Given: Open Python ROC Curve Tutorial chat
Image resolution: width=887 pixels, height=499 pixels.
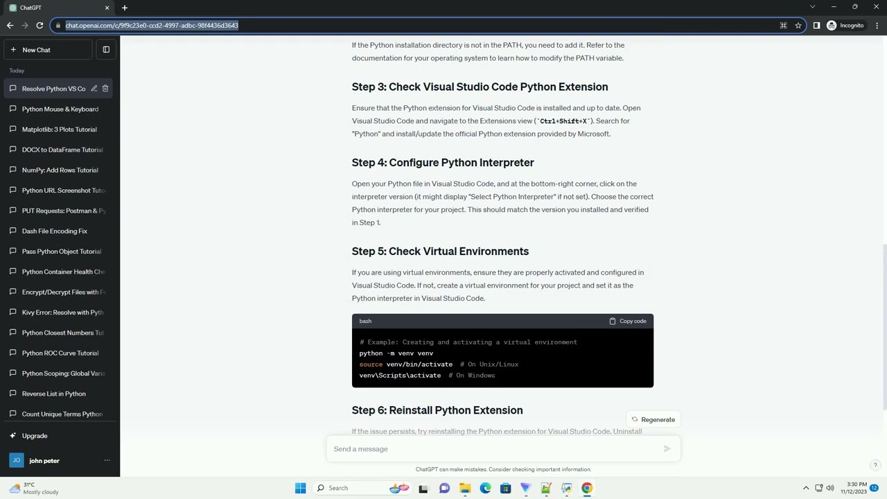Looking at the screenshot, I should point(60,353).
